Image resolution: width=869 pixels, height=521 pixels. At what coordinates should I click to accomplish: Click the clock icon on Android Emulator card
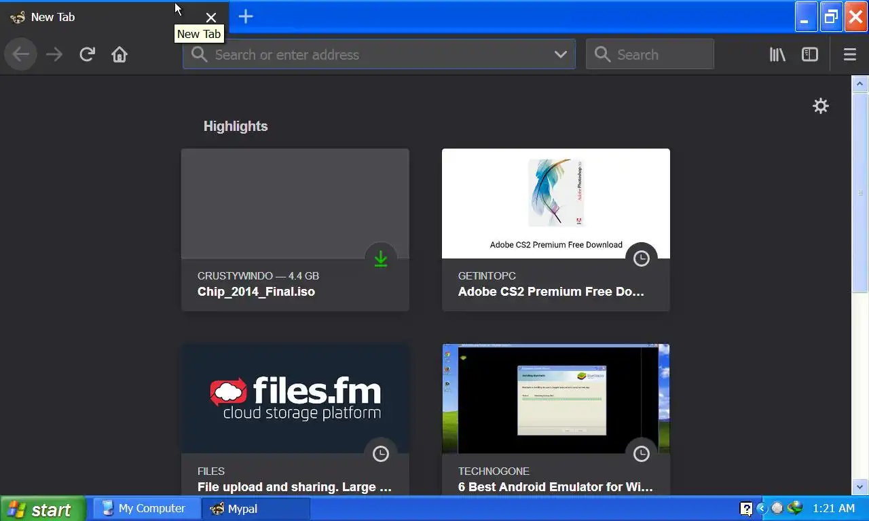[x=642, y=454]
